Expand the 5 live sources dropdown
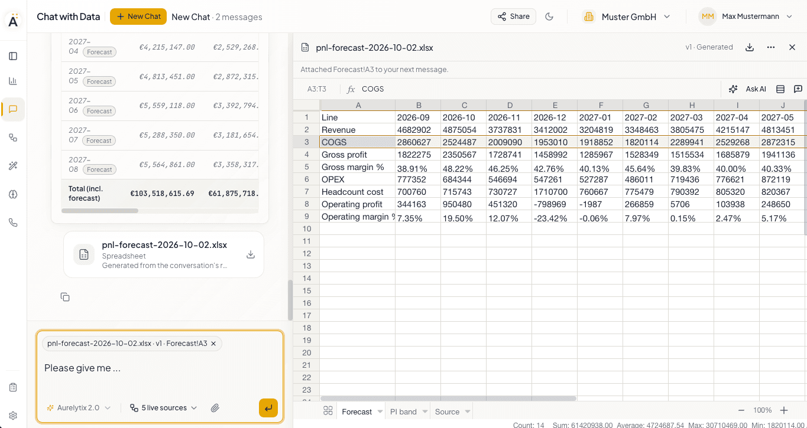807x428 pixels. tap(164, 408)
